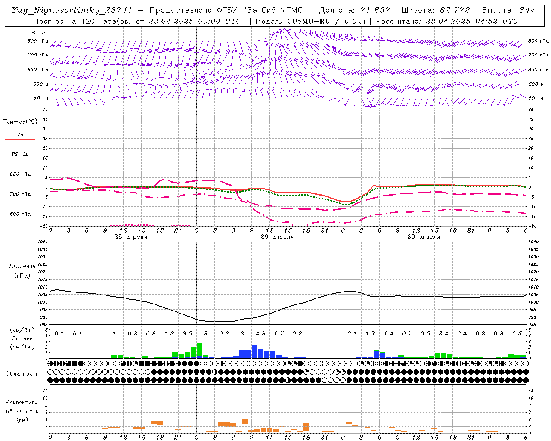Click 'Предоставлено ФГБУ "ЗапСиб УГМС"' text
The height and width of the screenshot is (441, 551).
point(228,10)
